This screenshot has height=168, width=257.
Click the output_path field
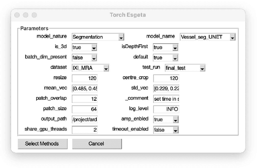85,120
